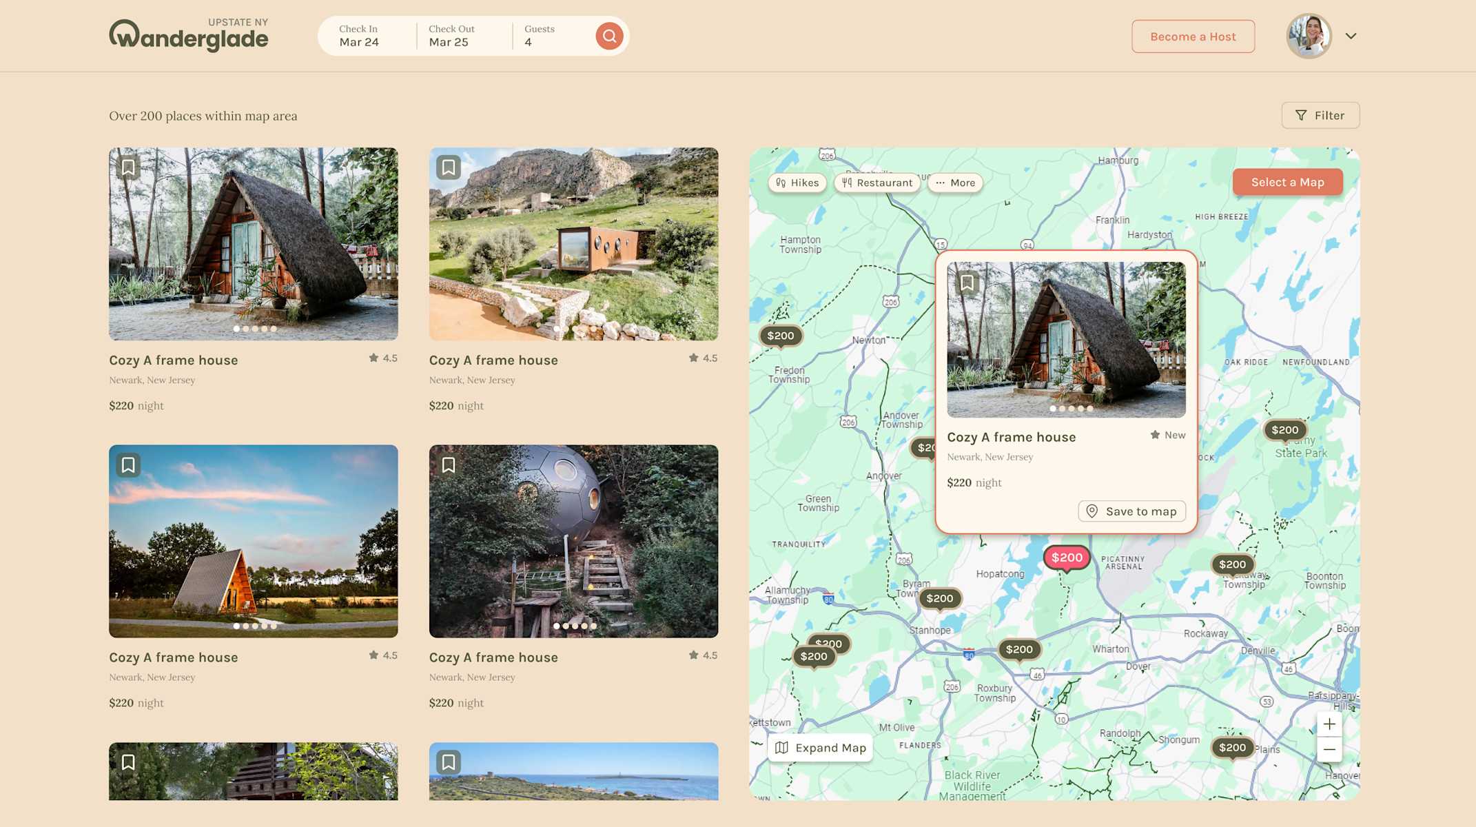
Task: Zoom in the map with plus
Action: tap(1329, 724)
